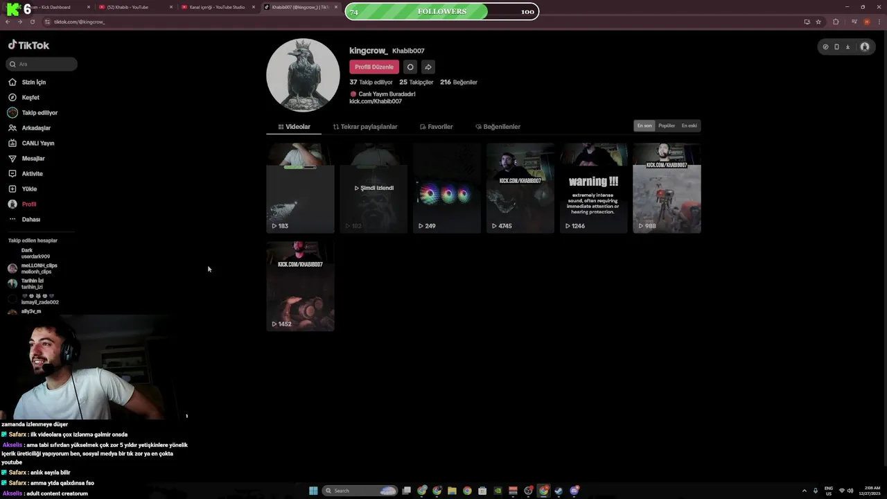
Task: Switch to Tekrar paylaşılanlar tab
Action: click(365, 127)
